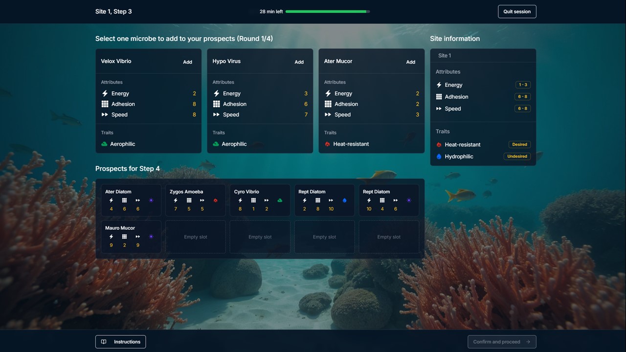The image size is (626, 352).
Task: Click the book icon beside Instructions
Action: 104,342
